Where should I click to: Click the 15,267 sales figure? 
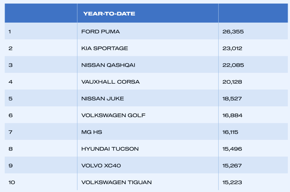[232, 166]
